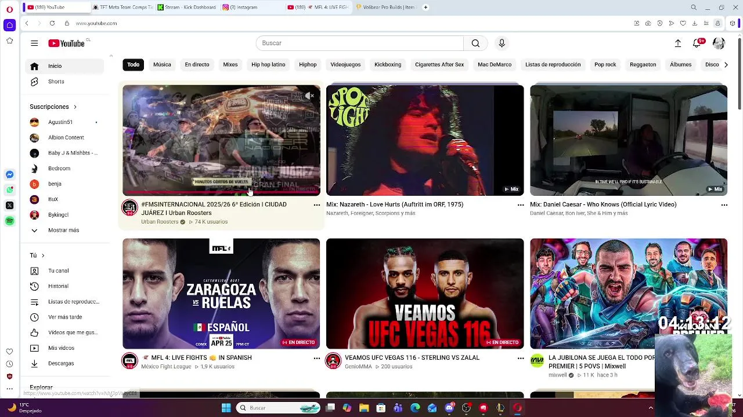Focus the YouTube Buscar search field
The height and width of the screenshot is (417, 743).
(x=360, y=43)
